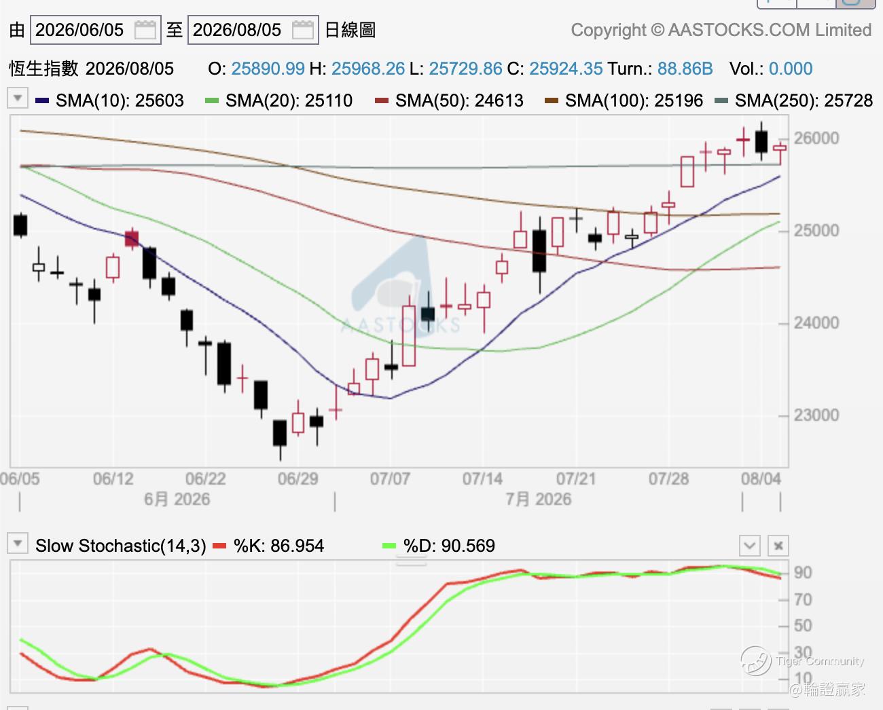Open the calendar picker for end date 2026/08/05

click(x=303, y=30)
